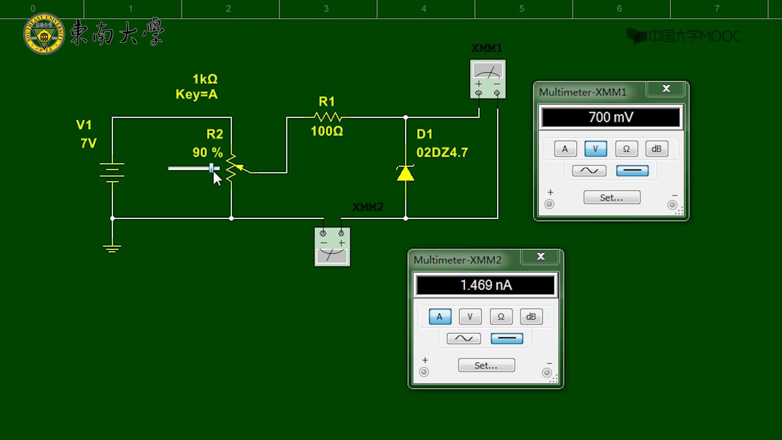Click the 1kΩ potentiometer value label

click(205, 79)
